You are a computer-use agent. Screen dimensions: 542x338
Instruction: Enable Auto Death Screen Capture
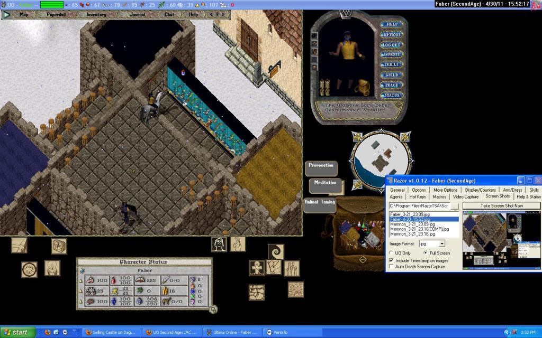coord(392,267)
